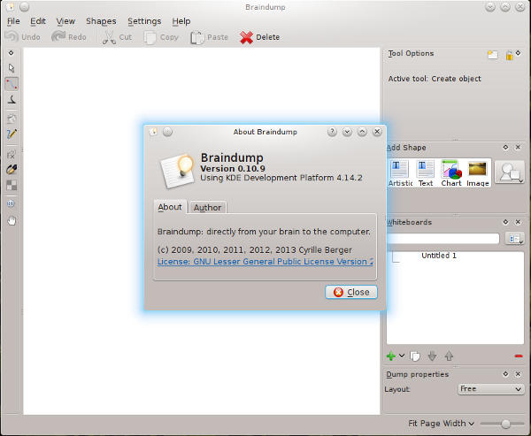The image size is (531, 436).
Task: Open the whiteboards view mode dropdown
Action: [514, 239]
